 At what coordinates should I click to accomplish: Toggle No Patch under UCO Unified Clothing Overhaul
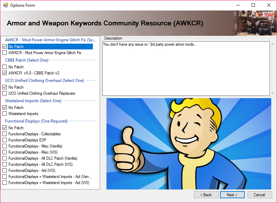pos(5,87)
